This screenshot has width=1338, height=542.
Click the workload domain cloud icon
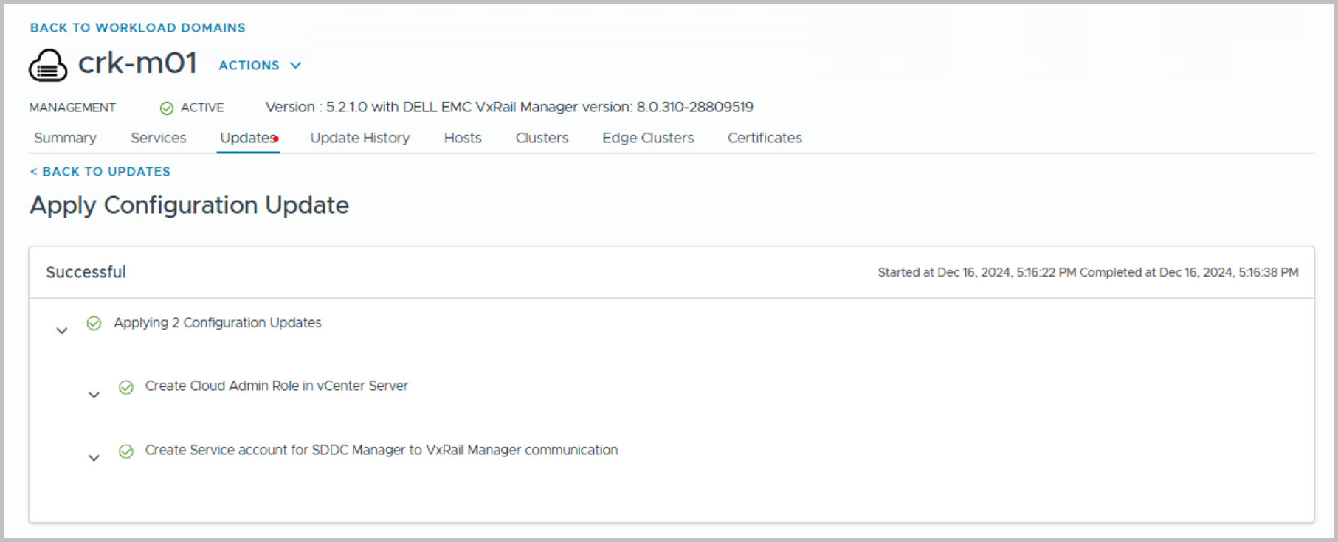coord(48,65)
